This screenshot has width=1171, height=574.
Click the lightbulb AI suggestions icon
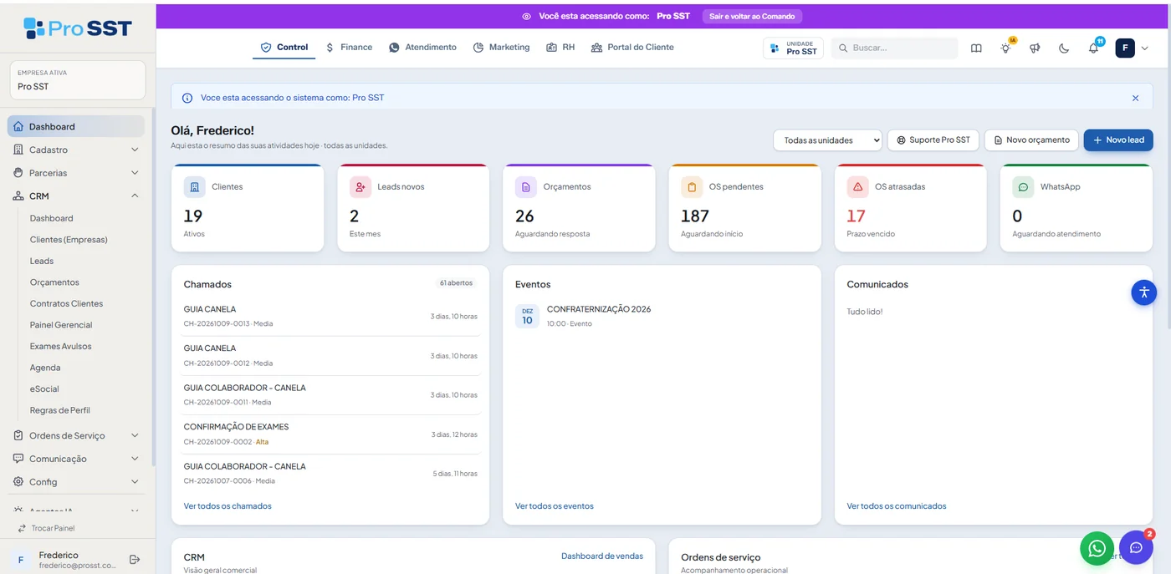(1006, 48)
